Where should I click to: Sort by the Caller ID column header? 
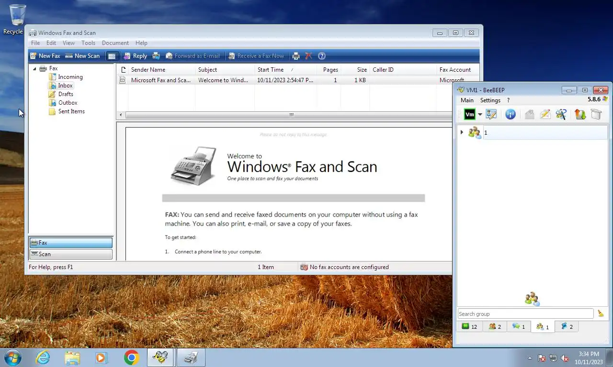[403, 70]
